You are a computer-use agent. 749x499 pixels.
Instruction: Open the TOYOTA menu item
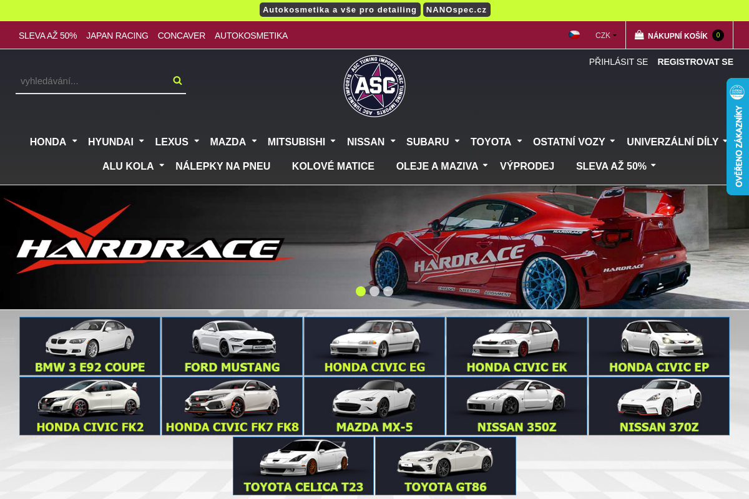click(491, 142)
